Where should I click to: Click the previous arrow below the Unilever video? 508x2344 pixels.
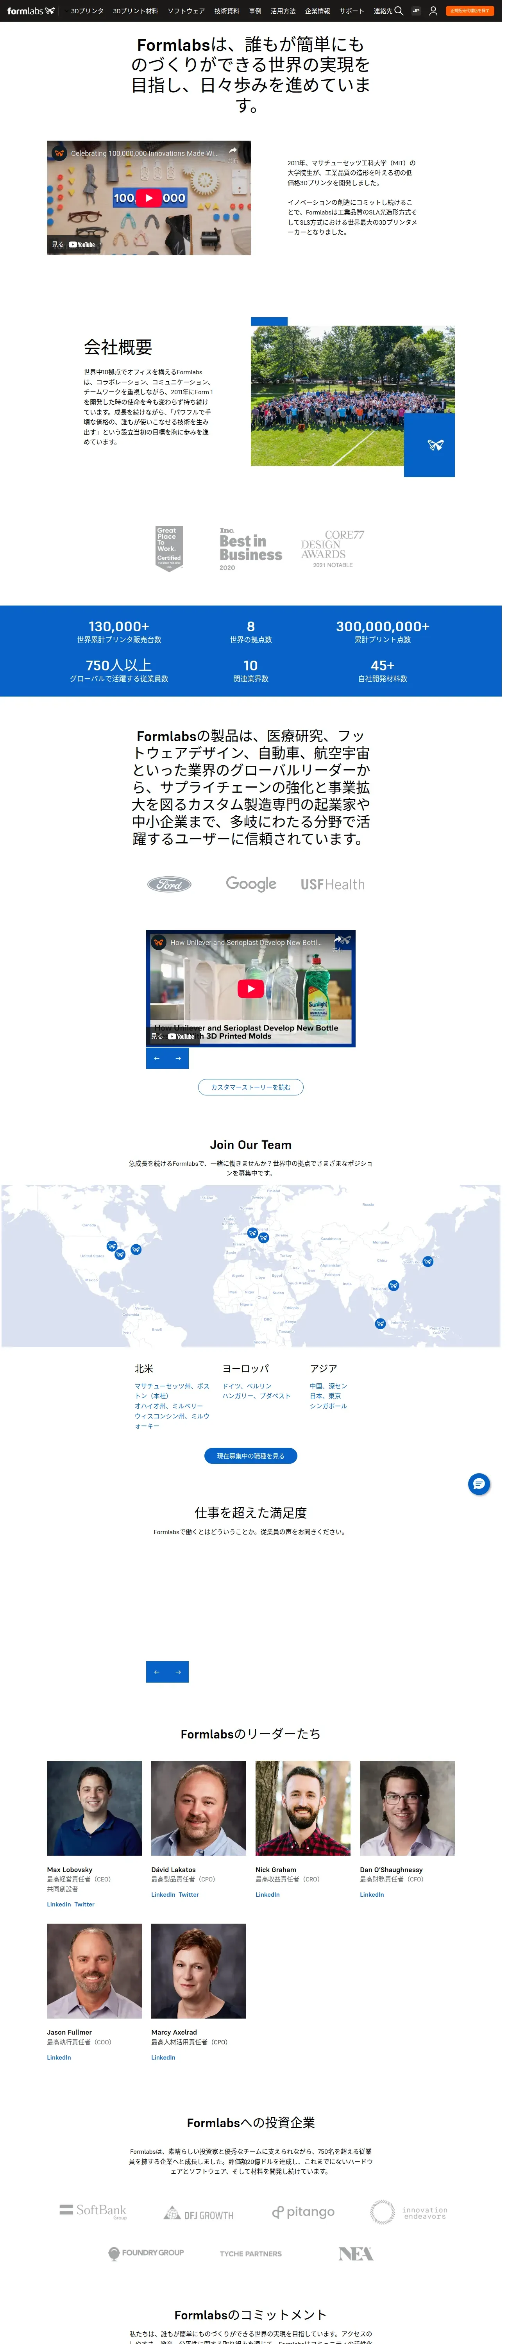[x=157, y=1058]
